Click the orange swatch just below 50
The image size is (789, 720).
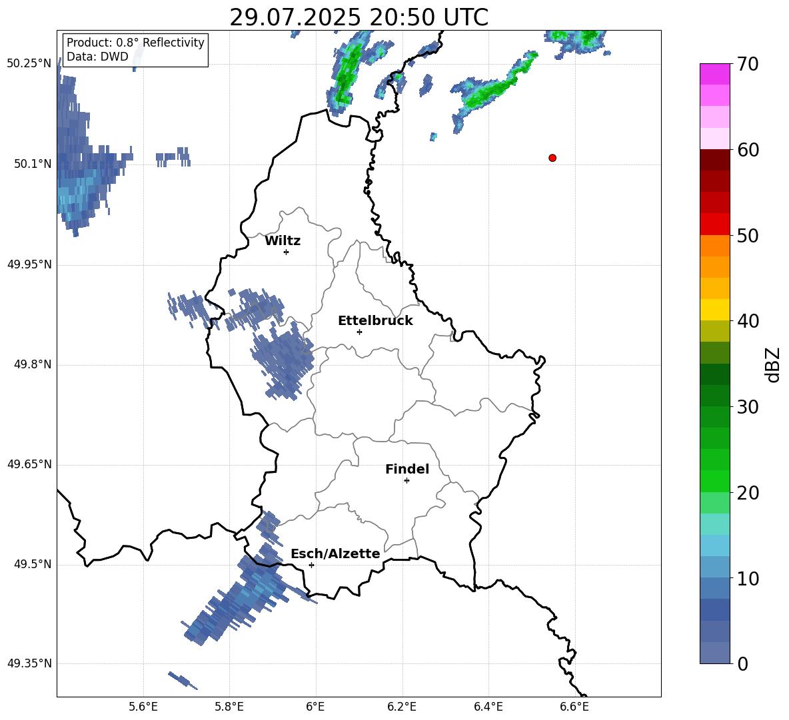tap(715, 246)
